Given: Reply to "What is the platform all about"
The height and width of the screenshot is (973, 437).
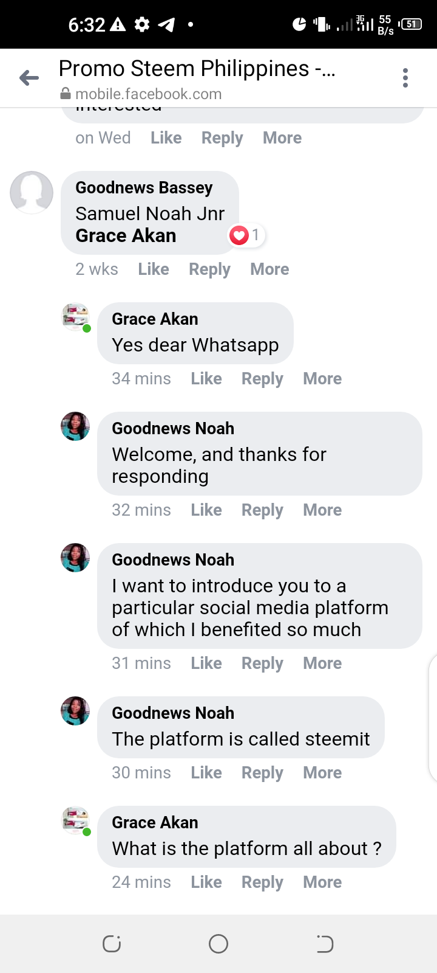Looking at the screenshot, I should click(262, 882).
